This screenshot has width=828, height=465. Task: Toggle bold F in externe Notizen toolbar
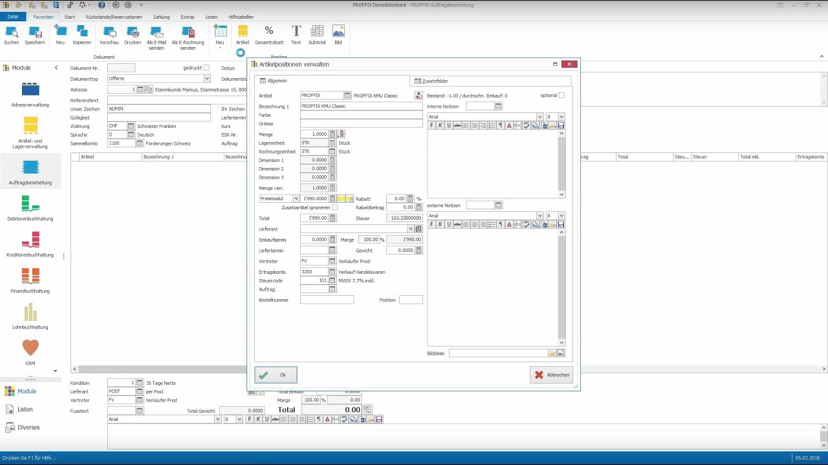(x=431, y=224)
